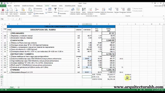Click macro record status bar icon
The height and width of the screenshot is (93, 165).
point(6,90)
